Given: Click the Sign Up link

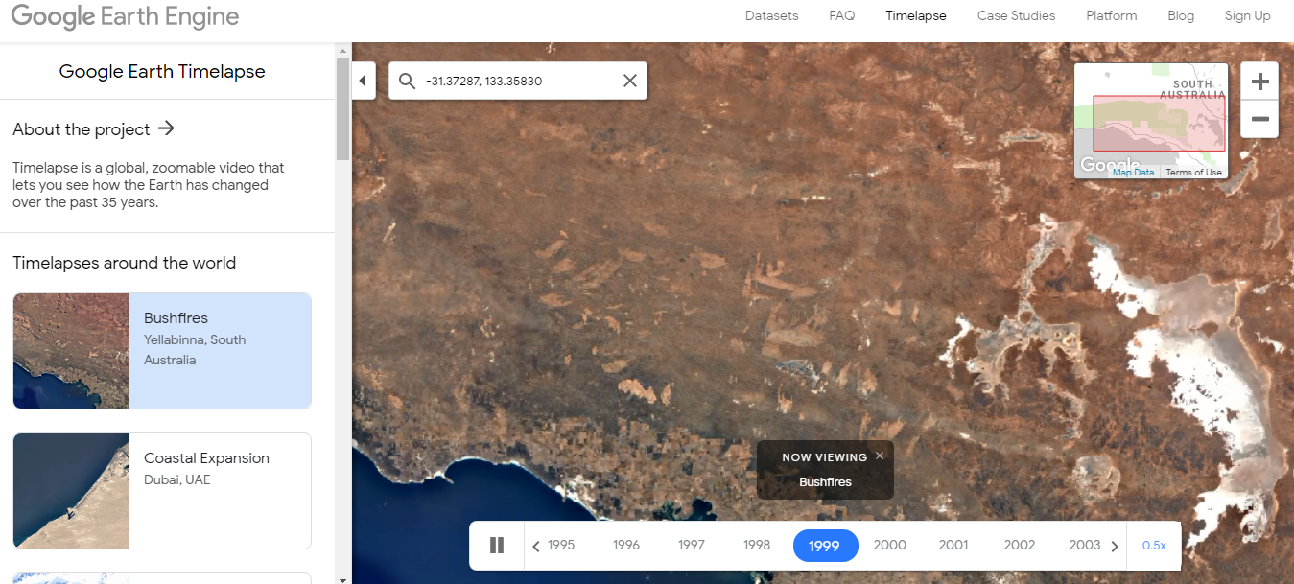Looking at the screenshot, I should [1247, 15].
